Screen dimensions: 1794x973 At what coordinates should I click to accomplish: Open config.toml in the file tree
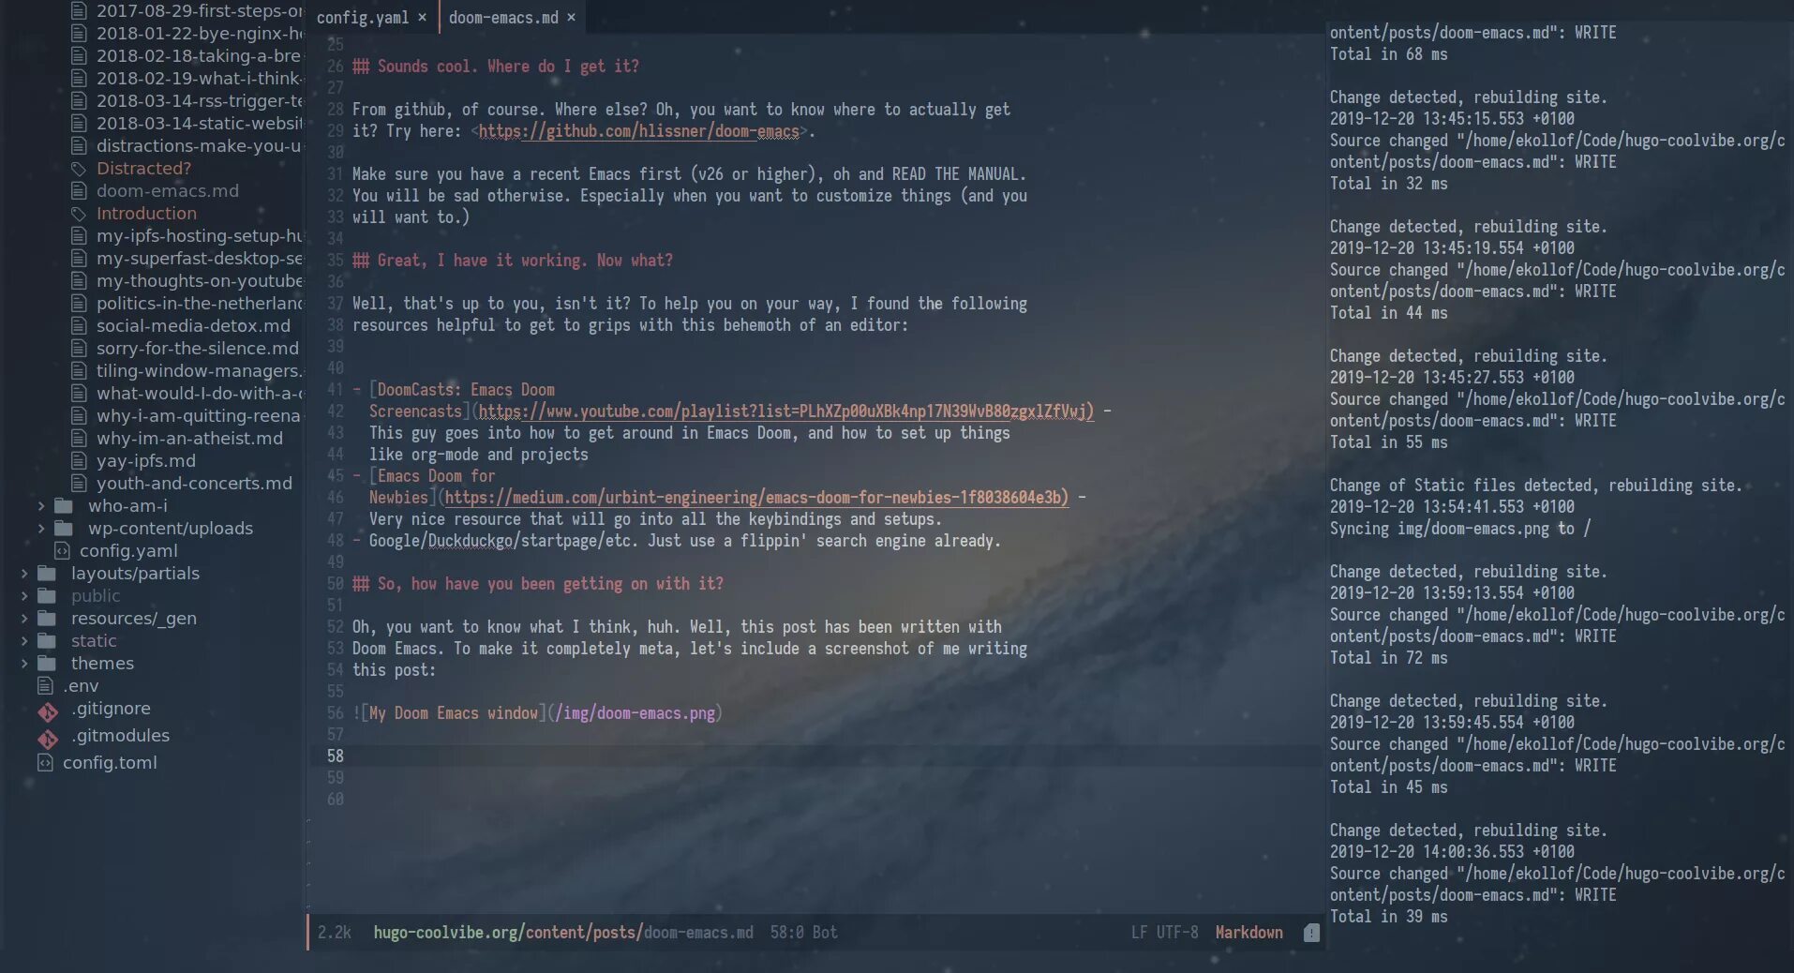(x=110, y=763)
